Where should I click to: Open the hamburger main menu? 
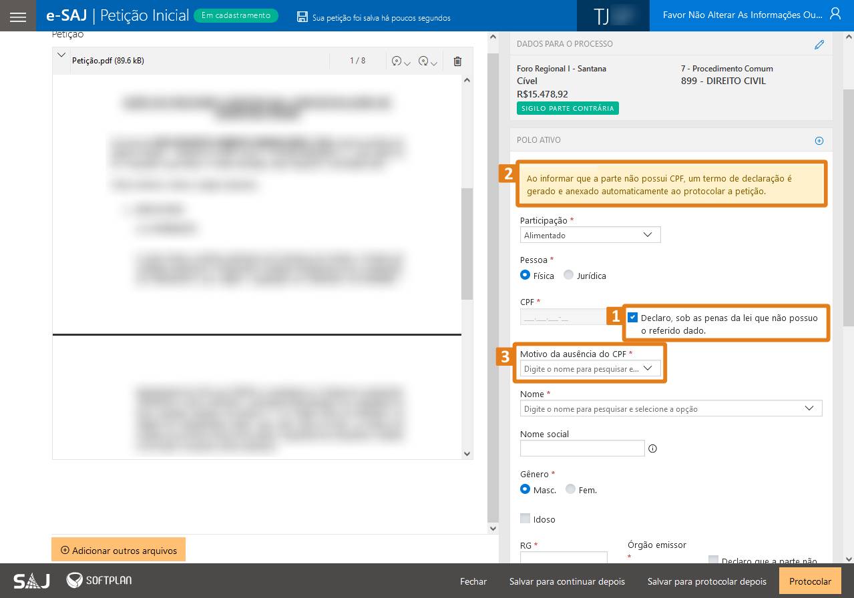tap(18, 16)
